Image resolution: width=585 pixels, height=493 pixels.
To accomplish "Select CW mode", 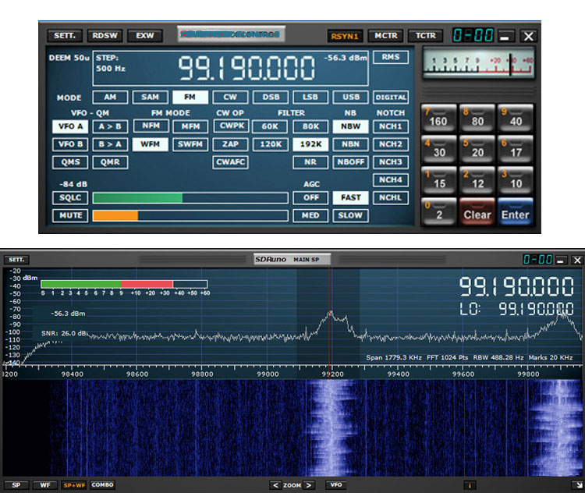I will (230, 97).
